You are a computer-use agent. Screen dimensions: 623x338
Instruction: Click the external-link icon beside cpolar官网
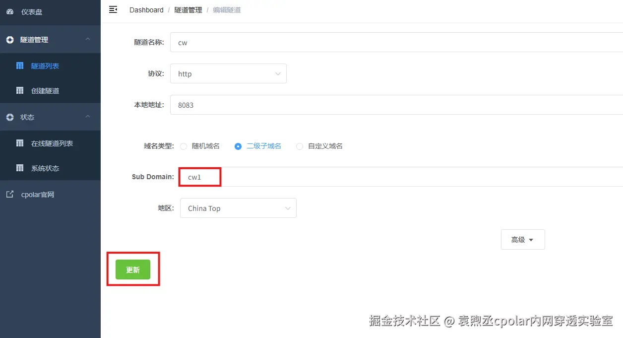pos(10,195)
